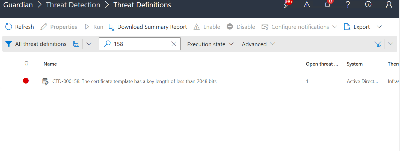Click the search field containing 158
Image resolution: width=400 pixels, height=151 pixels.
(x=139, y=44)
